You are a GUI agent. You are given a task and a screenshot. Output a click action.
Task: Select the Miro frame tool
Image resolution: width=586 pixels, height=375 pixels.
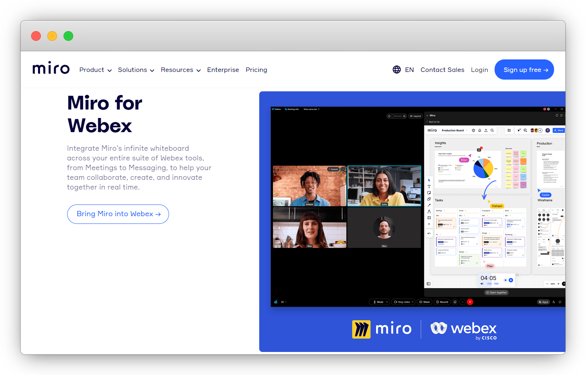coord(429,218)
